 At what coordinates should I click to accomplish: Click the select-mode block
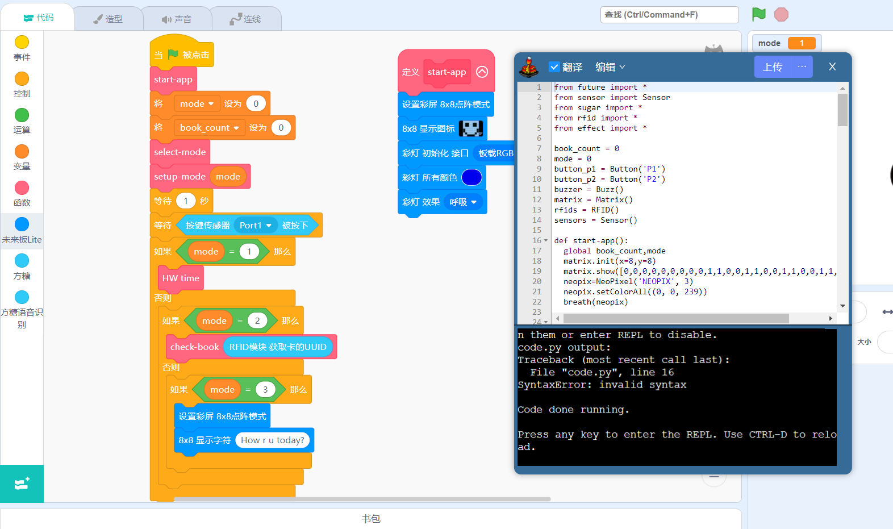pyautogui.click(x=180, y=152)
